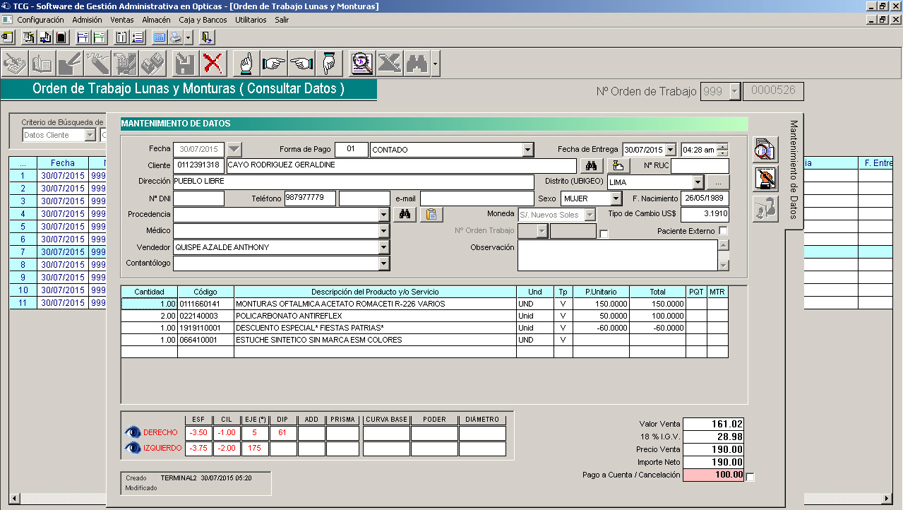The image size is (903, 510).
Task: Select the Mantenimiento de Datos vertical tab
Action: pos(794,170)
